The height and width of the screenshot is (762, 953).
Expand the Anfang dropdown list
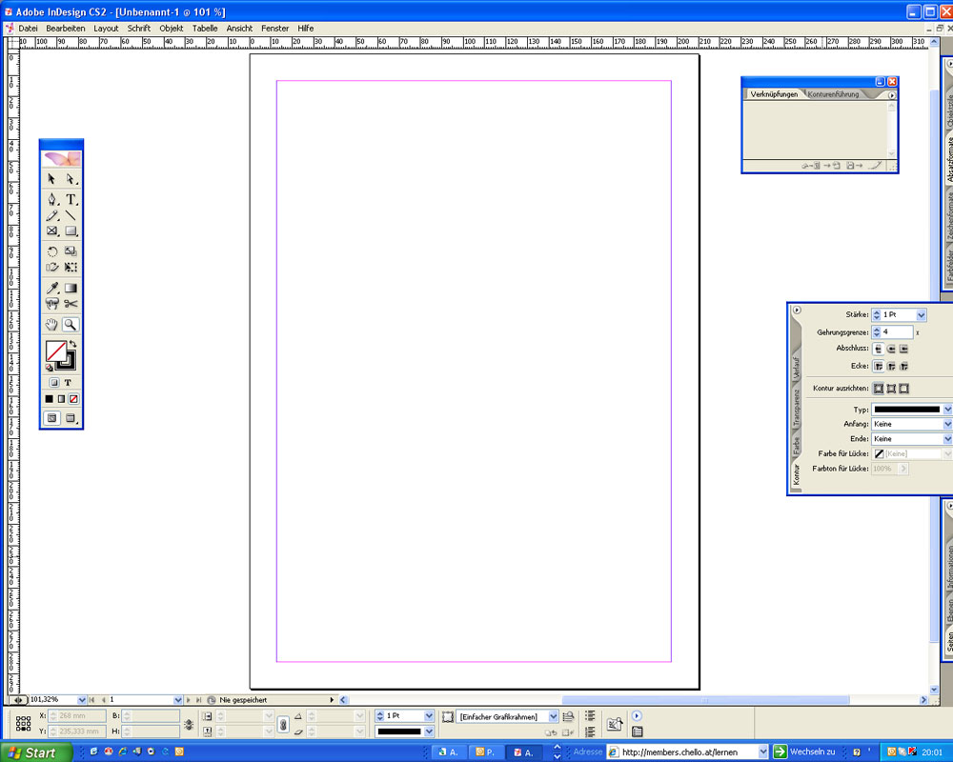tap(947, 424)
